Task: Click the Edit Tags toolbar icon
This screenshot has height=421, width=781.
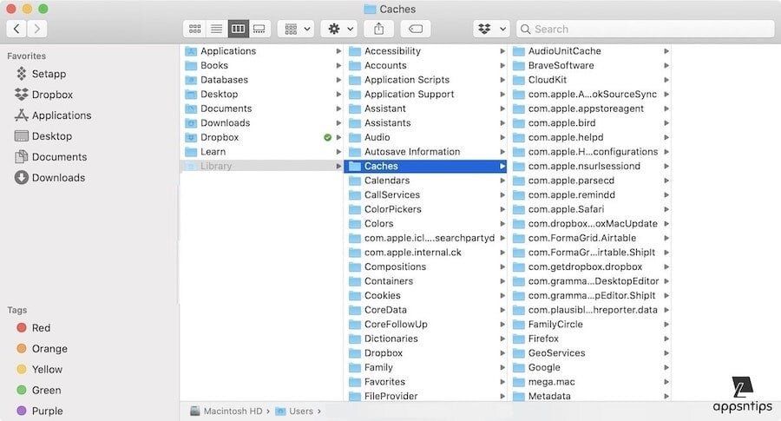Action: pyautogui.click(x=416, y=29)
